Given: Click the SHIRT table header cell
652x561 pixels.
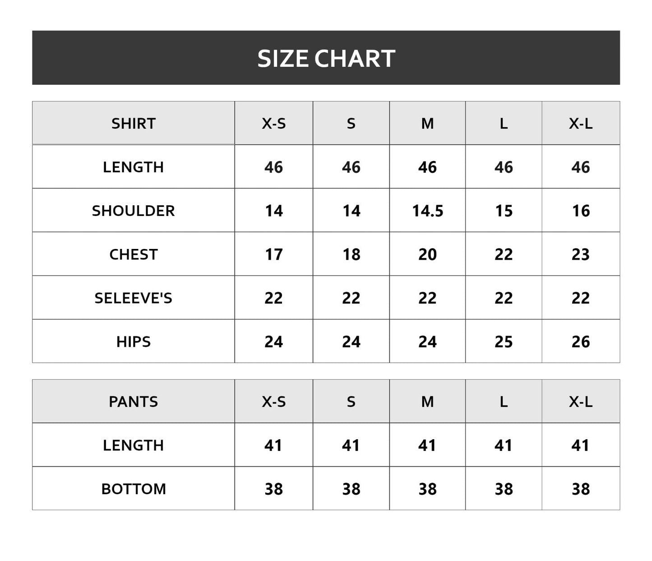Looking at the screenshot, I should point(134,124).
